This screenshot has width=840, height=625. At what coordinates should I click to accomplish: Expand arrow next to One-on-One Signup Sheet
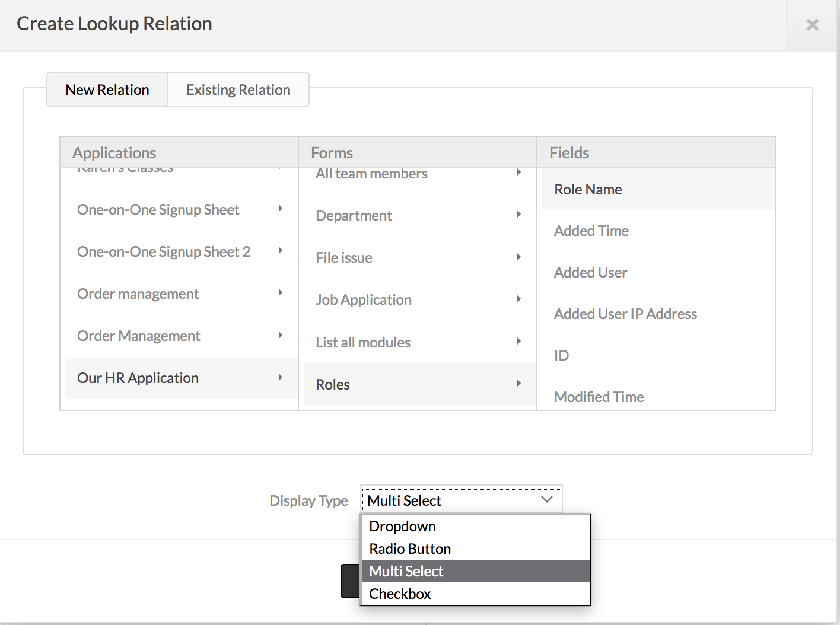(x=280, y=209)
